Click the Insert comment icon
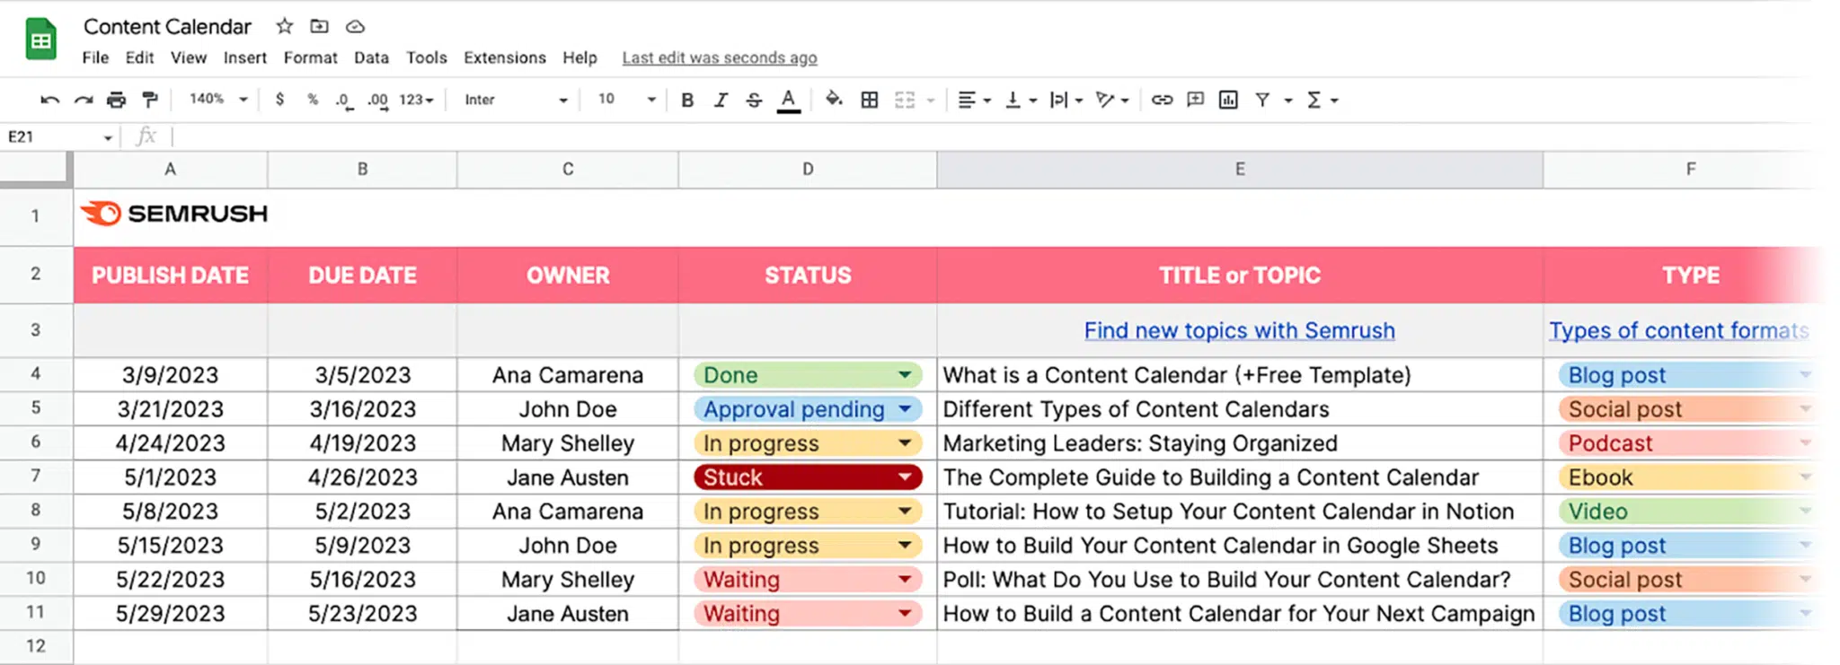This screenshot has width=1840, height=665. pyautogui.click(x=1195, y=100)
